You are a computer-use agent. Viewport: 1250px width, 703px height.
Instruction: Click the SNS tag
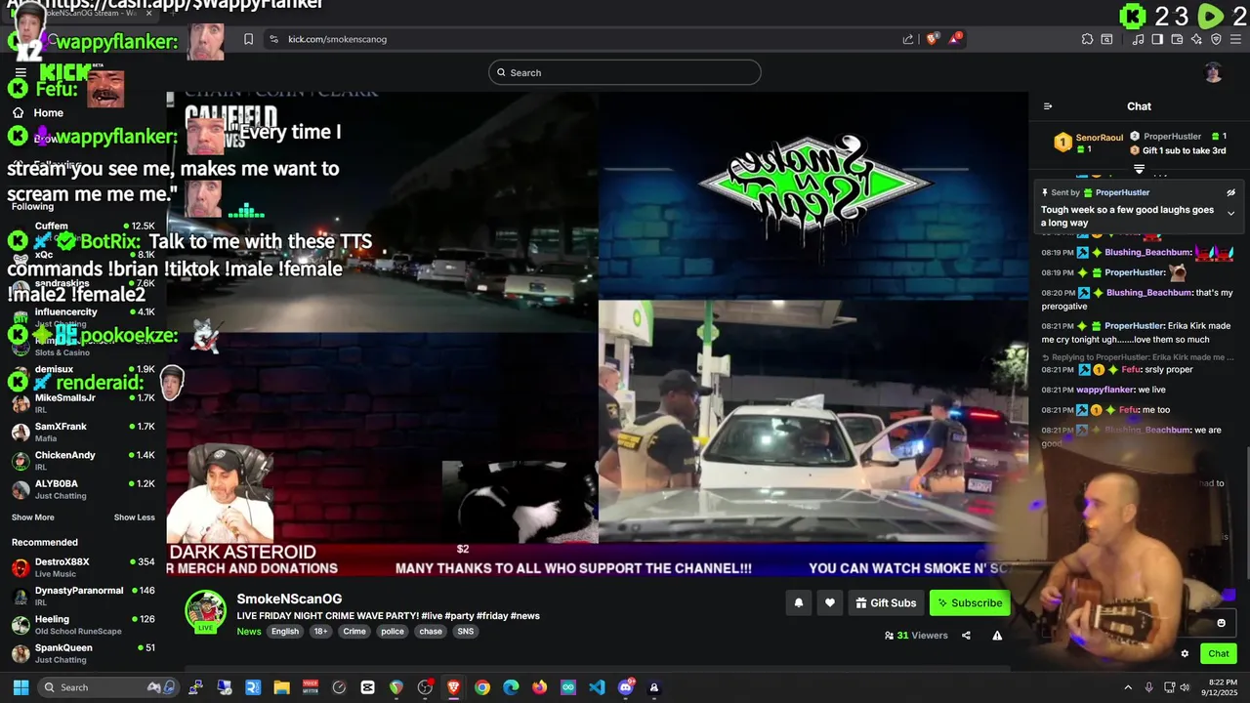point(466,632)
